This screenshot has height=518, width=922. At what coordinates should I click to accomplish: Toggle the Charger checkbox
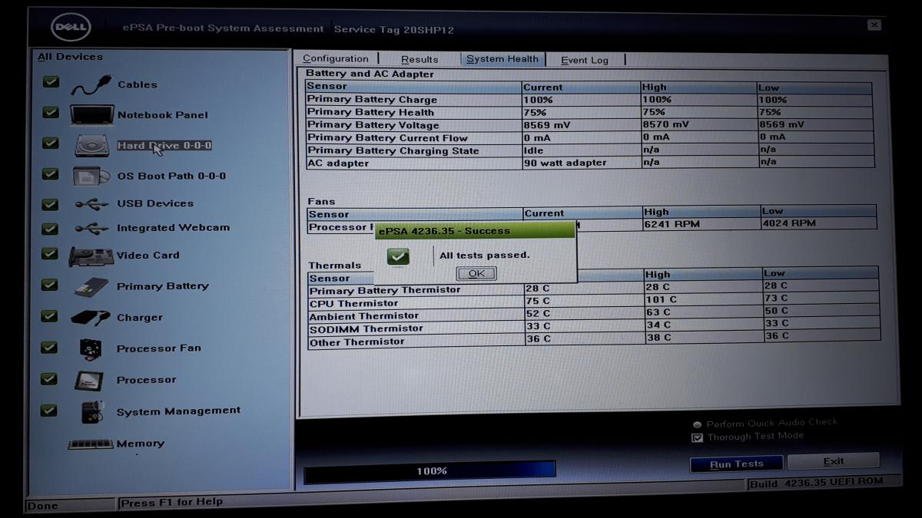tap(49, 316)
